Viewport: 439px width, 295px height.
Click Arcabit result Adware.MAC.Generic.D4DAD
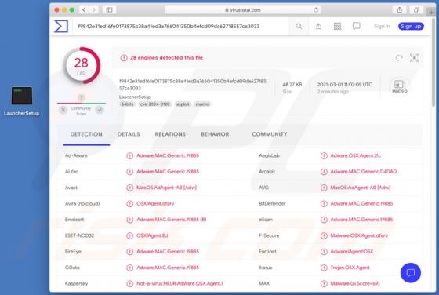(364, 172)
